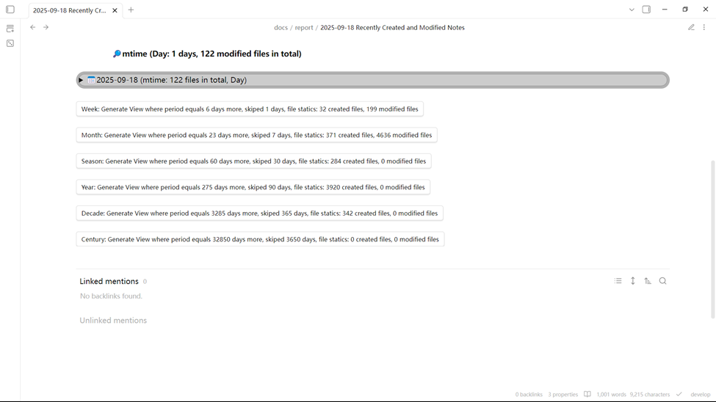Click the list icon to collapse backlink results
Screen dimensions: 716x402
618,281
